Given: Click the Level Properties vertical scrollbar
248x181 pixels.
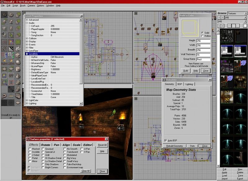Looking at the screenshot, I should point(81,62).
